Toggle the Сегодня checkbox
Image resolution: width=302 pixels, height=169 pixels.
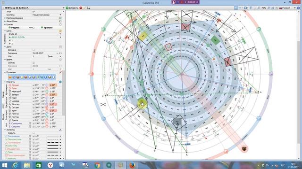tap(34, 50)
